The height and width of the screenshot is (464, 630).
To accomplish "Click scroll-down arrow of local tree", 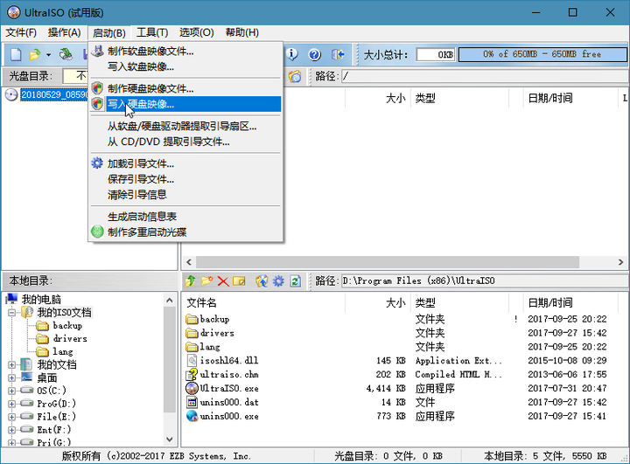I will (170, 440).
